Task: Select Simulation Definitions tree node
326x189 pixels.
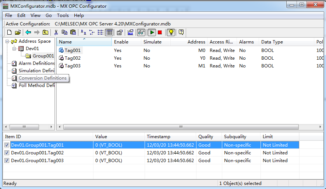Action: coord(36,71)
